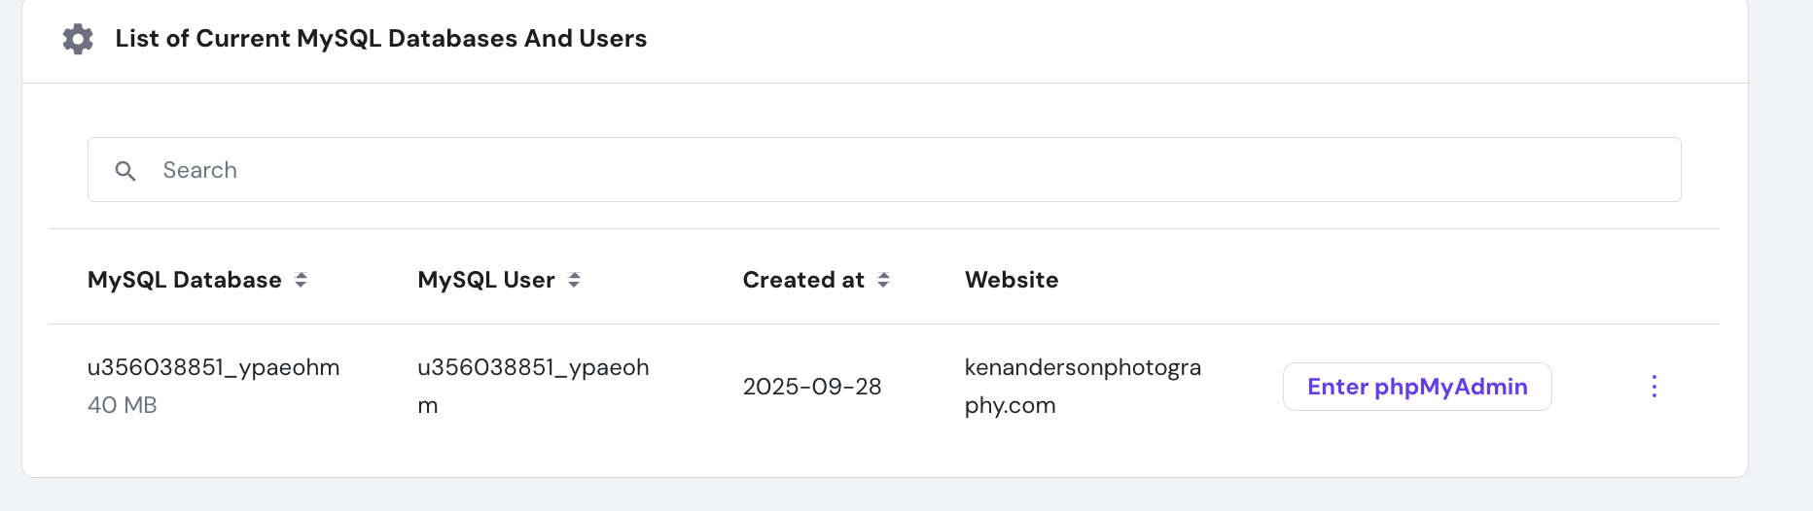
Task: Click the kenandersonphotography.com website entry
Action: click(x=1083, y=386)
